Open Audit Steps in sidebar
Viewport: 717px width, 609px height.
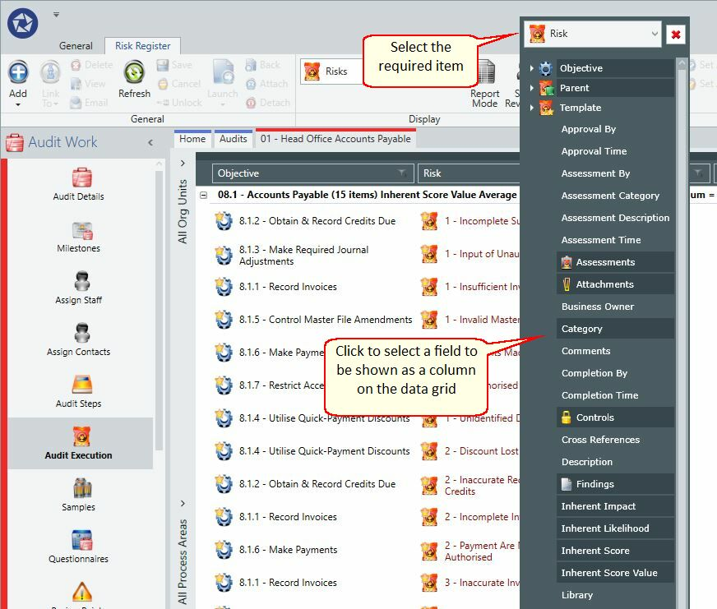click(x=79, y=391)
